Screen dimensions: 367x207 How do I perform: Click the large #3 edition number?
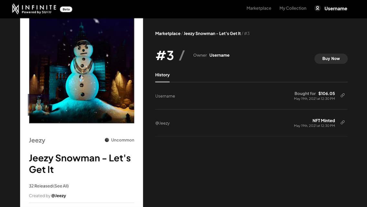click(x=165, y=55)
